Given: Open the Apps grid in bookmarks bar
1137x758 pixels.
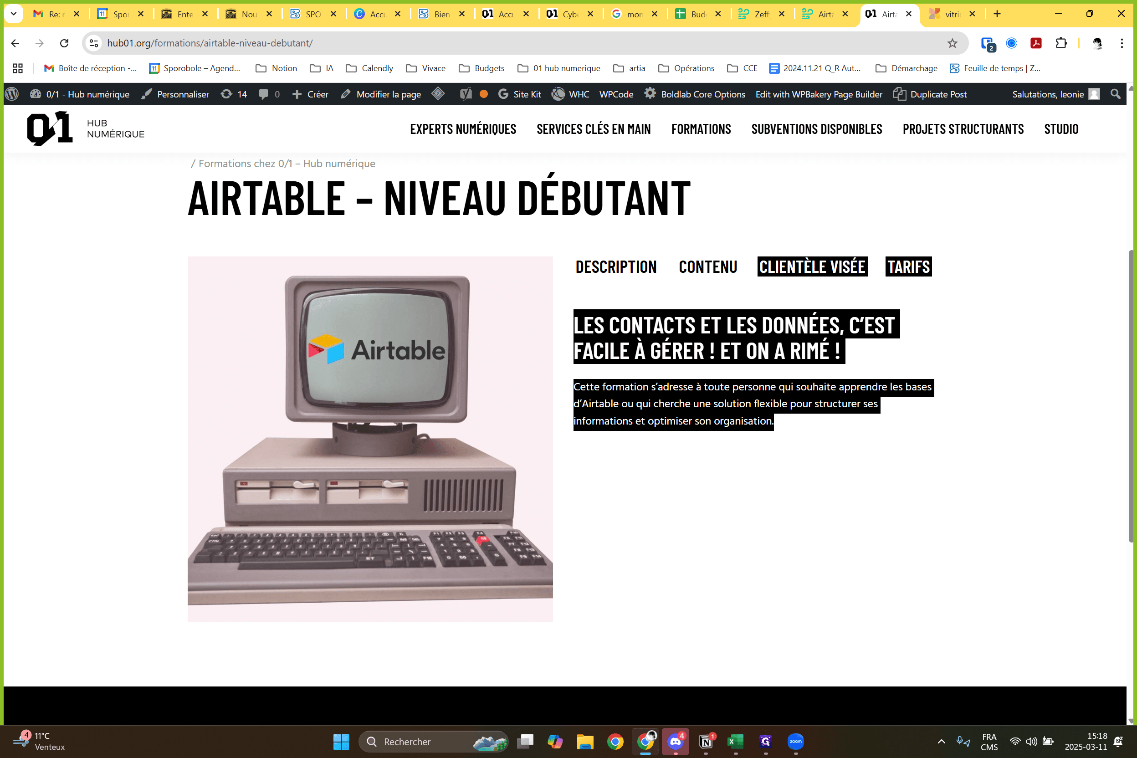Looking at the screenshot, I should coord(18,68).
